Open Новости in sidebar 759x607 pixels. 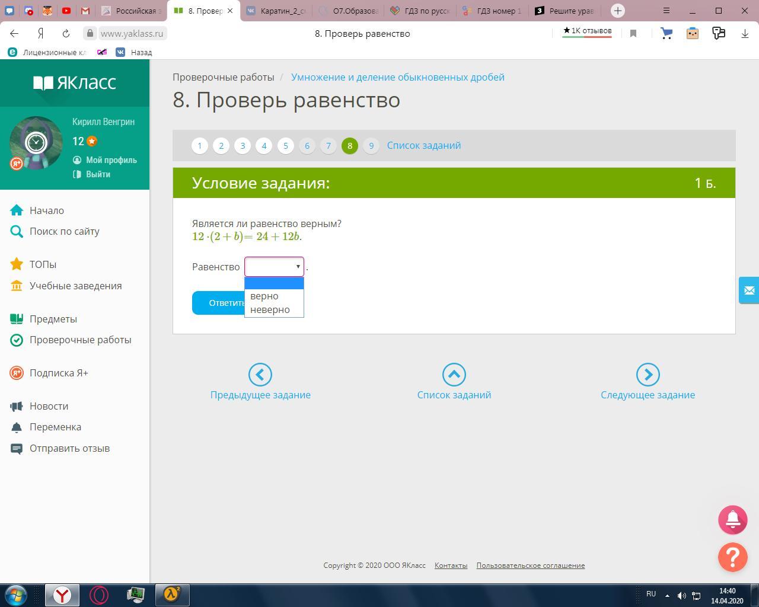coord(49,406)
